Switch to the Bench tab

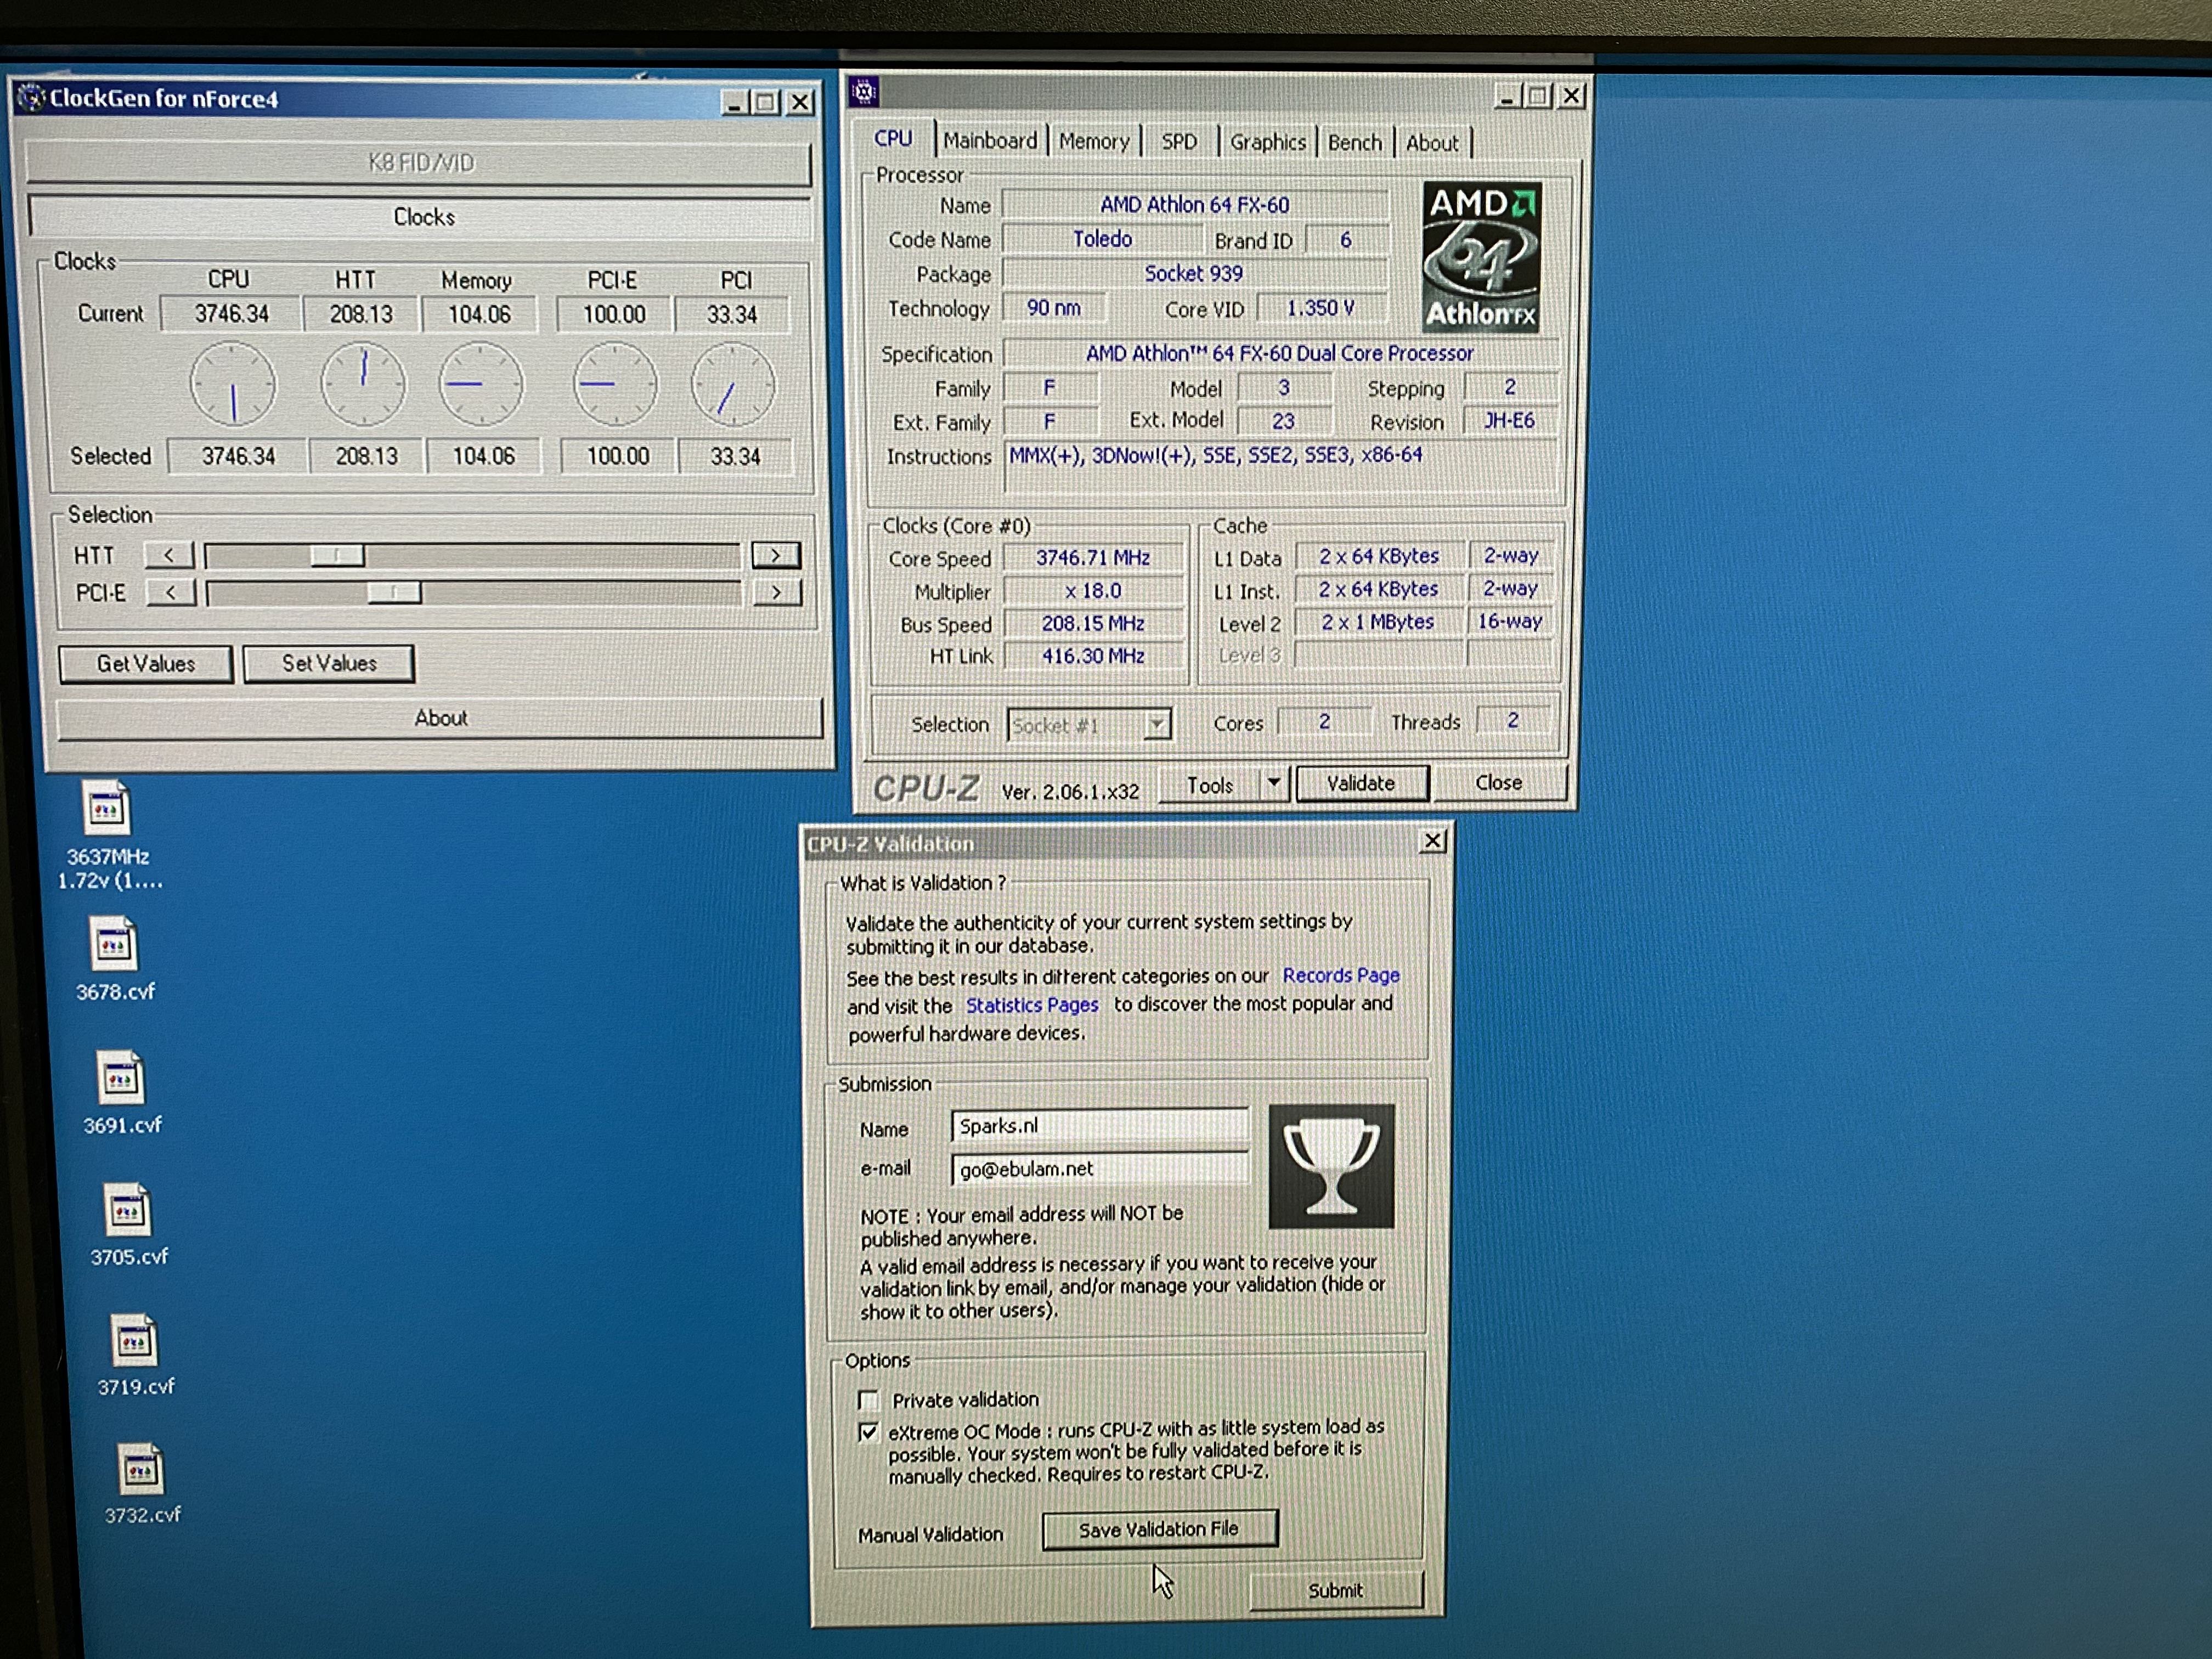pyautogui.click(x=1355, y=143)
